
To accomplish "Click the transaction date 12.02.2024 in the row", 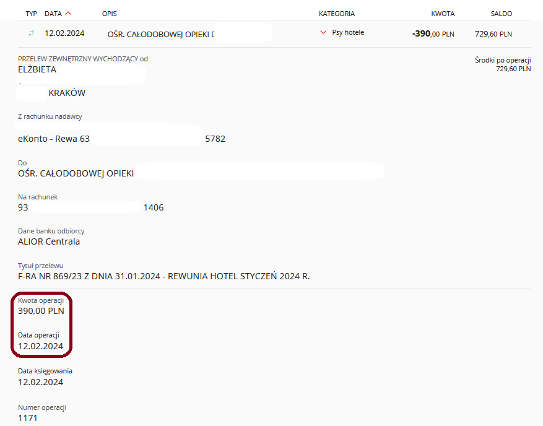I will (64, 33).
